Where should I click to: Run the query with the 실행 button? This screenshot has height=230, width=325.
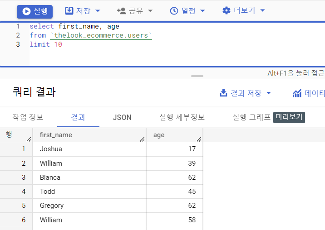point(34,11)
